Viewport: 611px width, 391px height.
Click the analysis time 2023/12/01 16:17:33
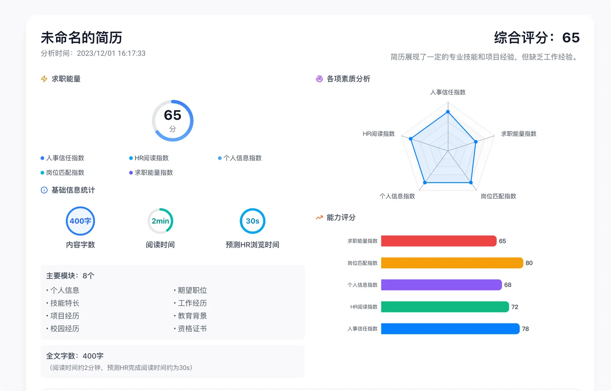111,53
